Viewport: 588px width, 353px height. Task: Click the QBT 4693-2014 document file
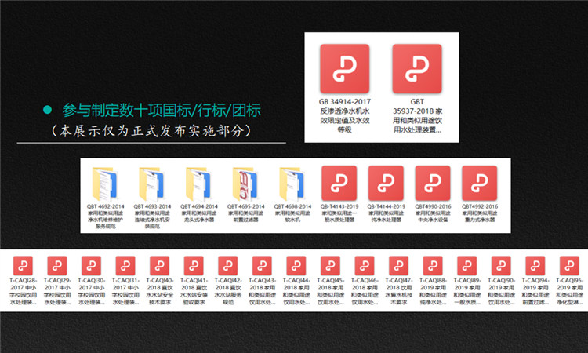(x=151, y=183)
